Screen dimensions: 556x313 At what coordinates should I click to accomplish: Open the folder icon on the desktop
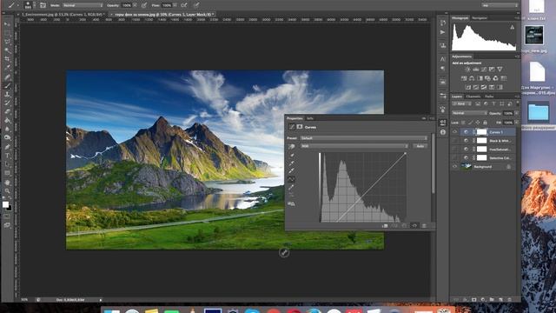tap(539, 112)
